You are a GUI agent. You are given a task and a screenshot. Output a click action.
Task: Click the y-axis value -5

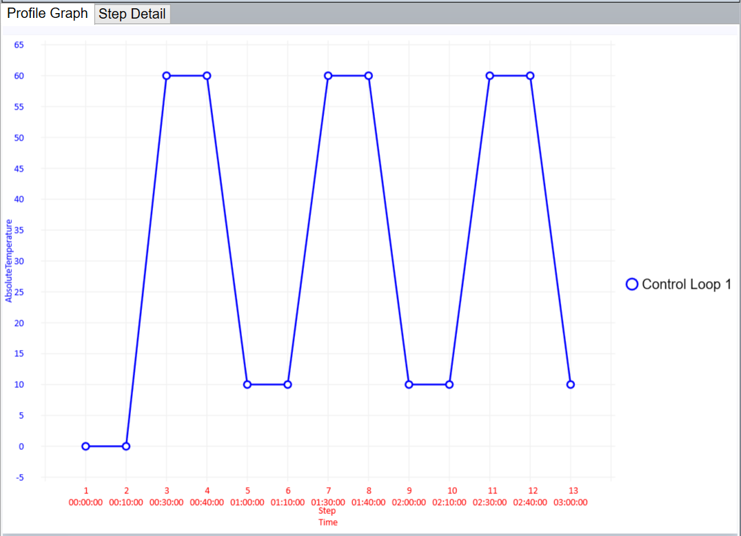(x=20, y=477)
